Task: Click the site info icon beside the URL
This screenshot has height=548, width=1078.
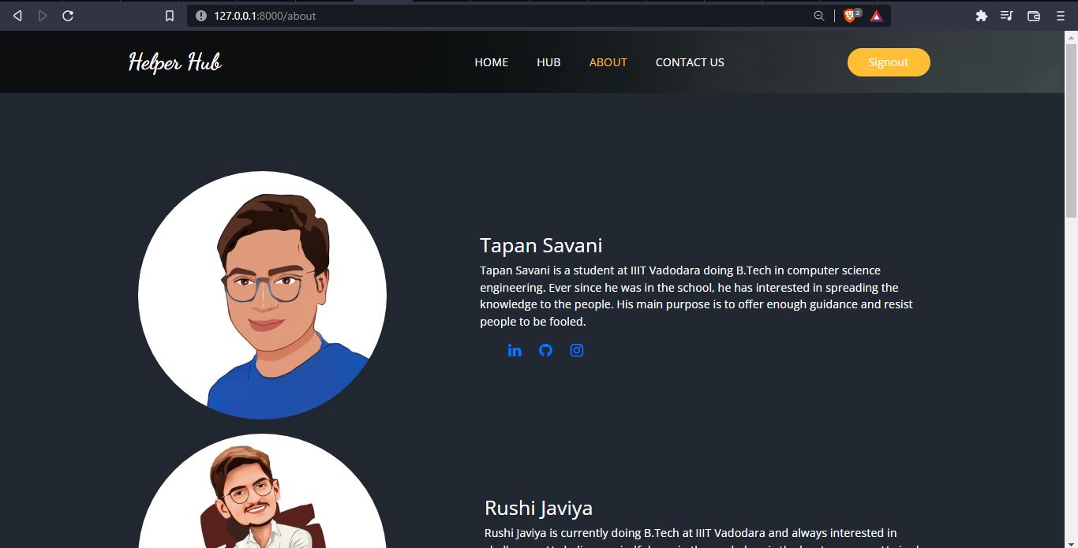Action: coord(200,16)
